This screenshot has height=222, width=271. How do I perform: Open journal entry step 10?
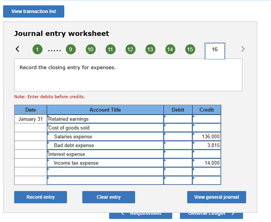pos(91,49)
